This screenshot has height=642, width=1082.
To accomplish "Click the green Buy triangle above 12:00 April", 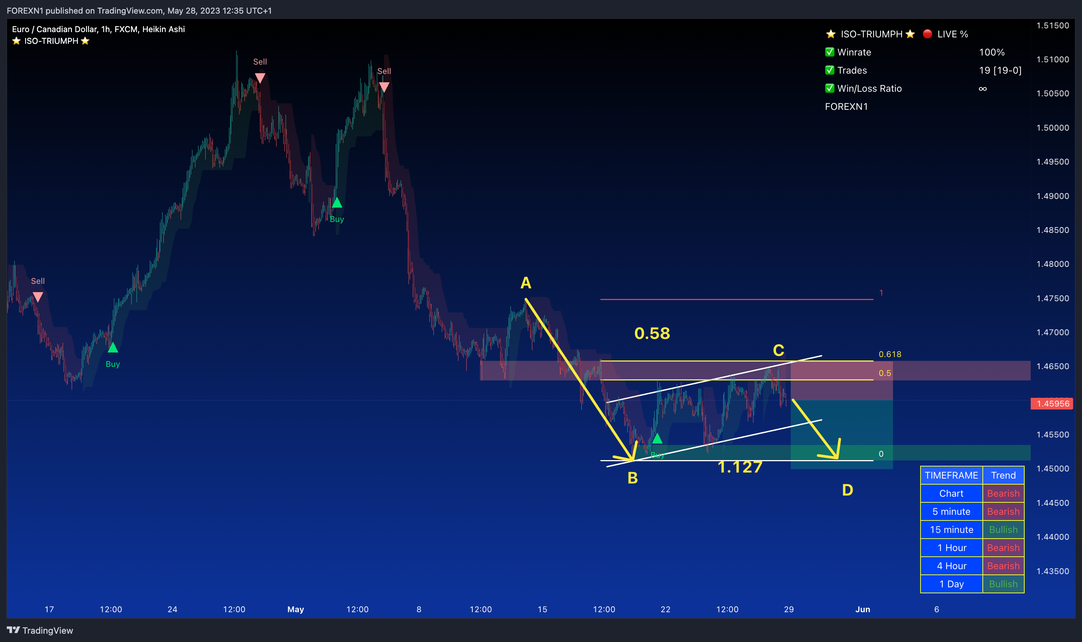I will tap(112, 347).
